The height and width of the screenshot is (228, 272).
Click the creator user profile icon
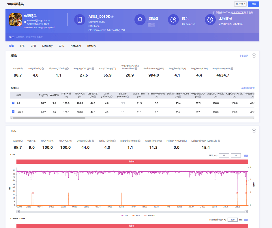pyautogui.click(x=140, y=20)
